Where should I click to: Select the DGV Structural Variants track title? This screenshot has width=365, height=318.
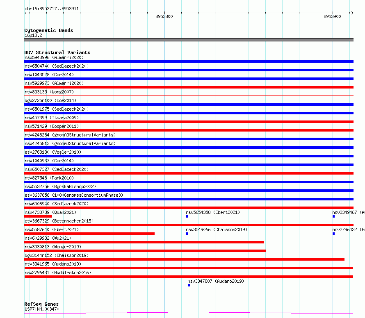point(57,52)
